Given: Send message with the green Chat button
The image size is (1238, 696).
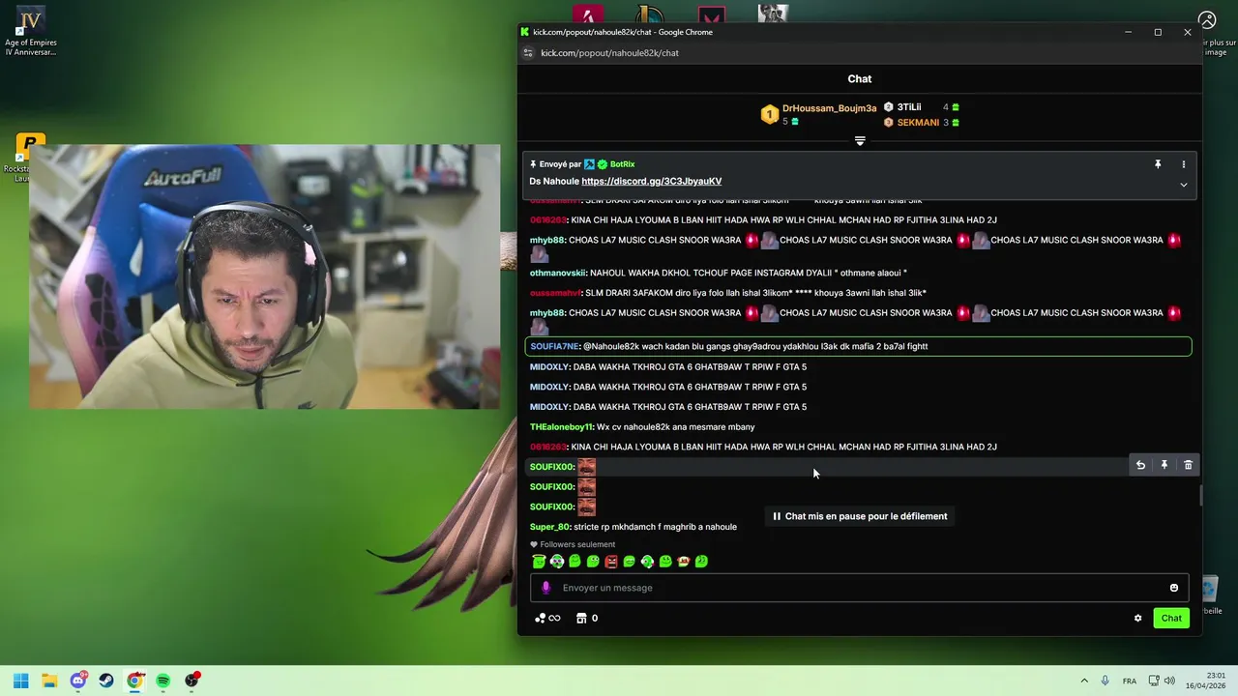Looking at the screenshot, I should (x=1171, y=618).
